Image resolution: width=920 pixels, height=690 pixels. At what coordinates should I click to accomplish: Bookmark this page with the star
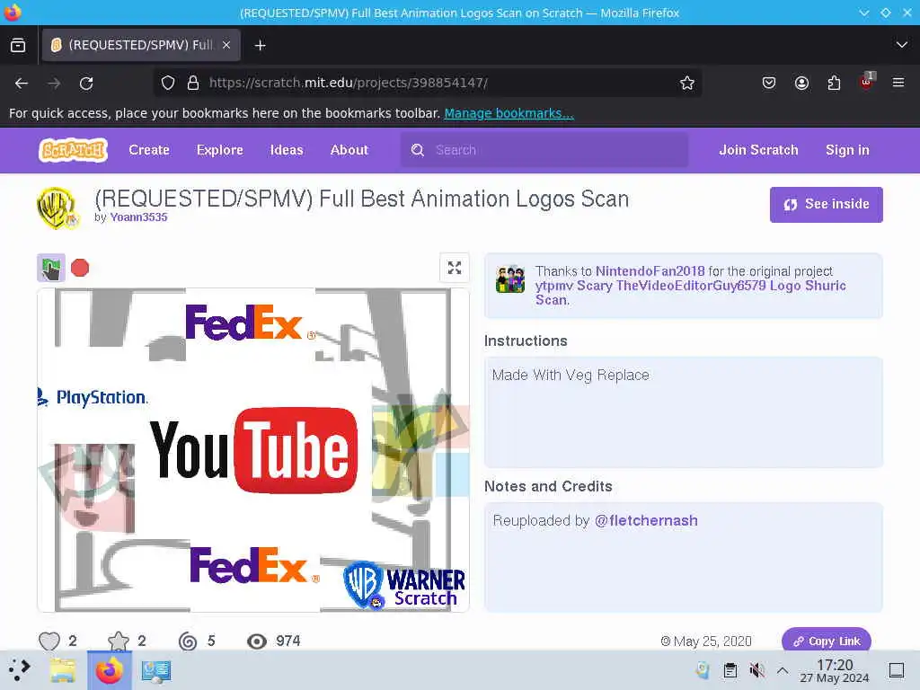[687, 83]
